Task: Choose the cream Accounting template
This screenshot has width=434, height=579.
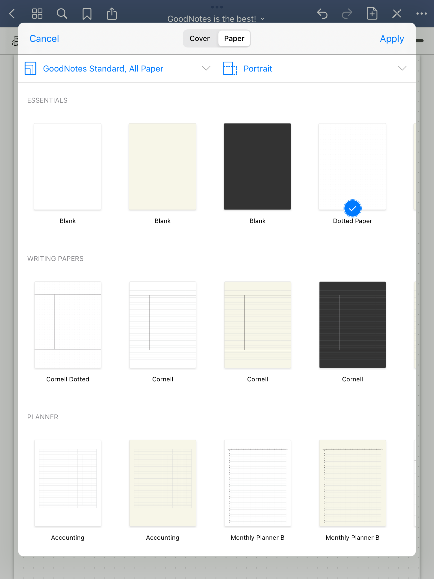Action: [162, 483]
